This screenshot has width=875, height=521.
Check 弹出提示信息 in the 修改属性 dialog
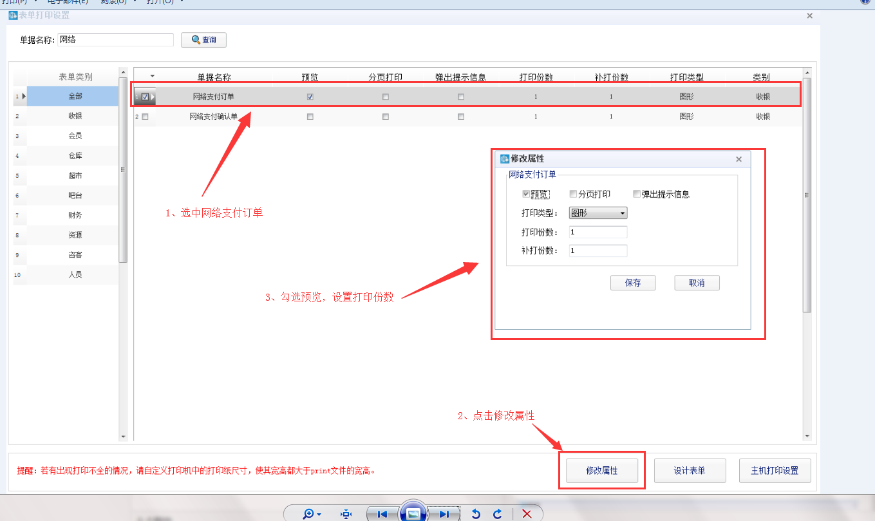[637, 194]
